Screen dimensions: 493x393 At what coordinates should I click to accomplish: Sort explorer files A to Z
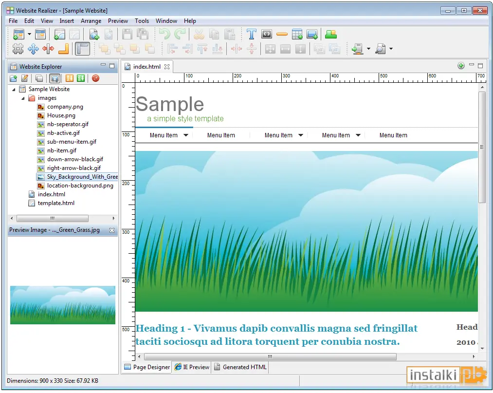tap(69, 78)
